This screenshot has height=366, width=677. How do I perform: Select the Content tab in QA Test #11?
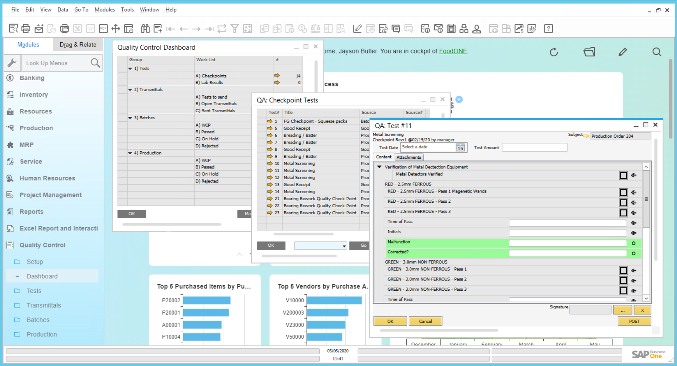click(384, 157)
